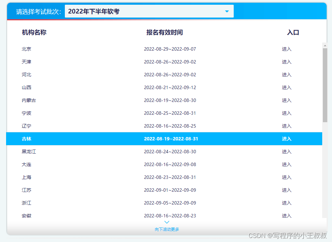The width and height of the screenshot is (332, 242).
Task: Click the downward chevron above 向下滚动更多
Action: tap(167, 222)
